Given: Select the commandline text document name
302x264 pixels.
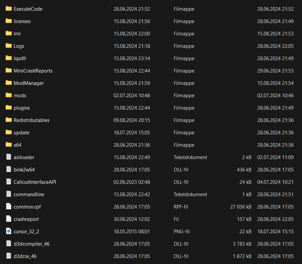Looking at the screenshot, I should pyautogui.click(x=29, y=194).
